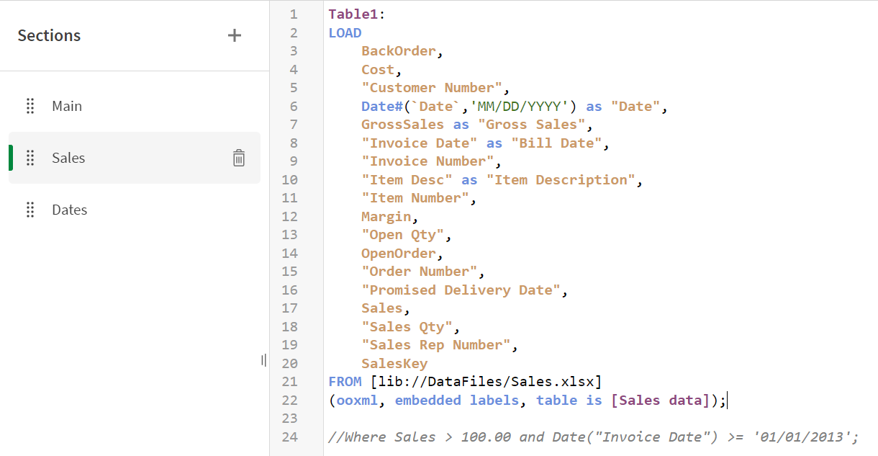
Task: Click the "Item Description" alias
Action: click(561, 179)
